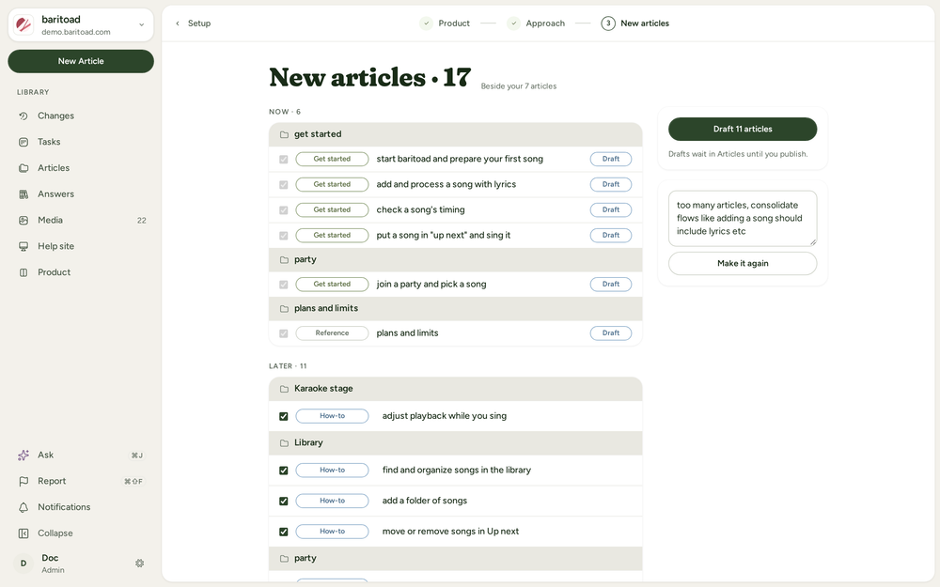Click Draft 11 articles button
The height and width of the screenshot is (587, 940).
pos(743,129)
